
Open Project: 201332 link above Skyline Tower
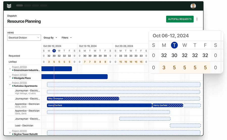click(x=19, y=131)
